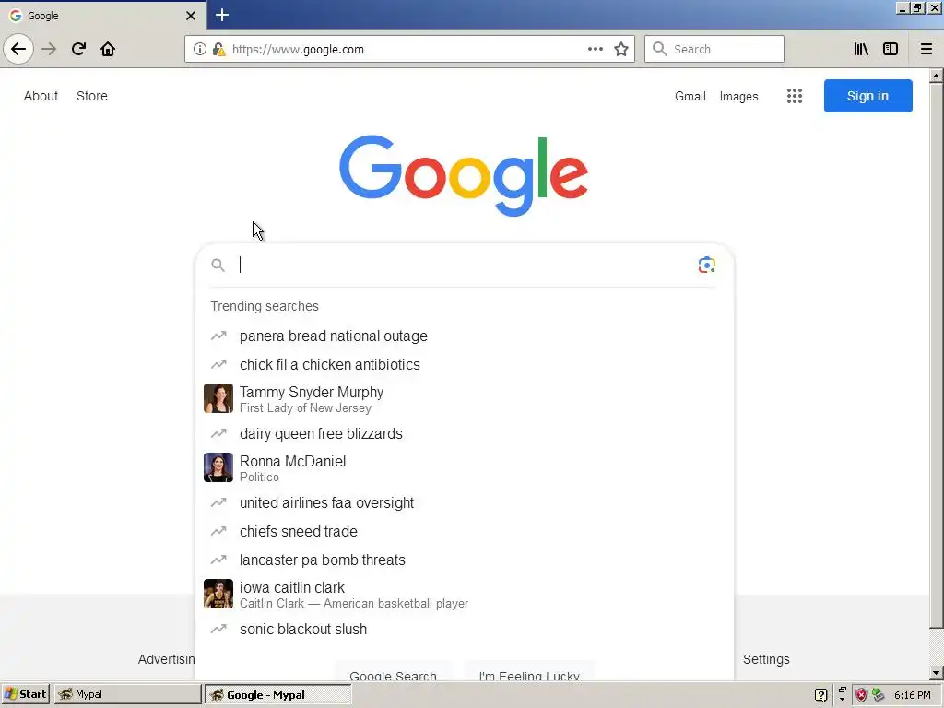Open the Library bookshelf icon

[861, 49]
